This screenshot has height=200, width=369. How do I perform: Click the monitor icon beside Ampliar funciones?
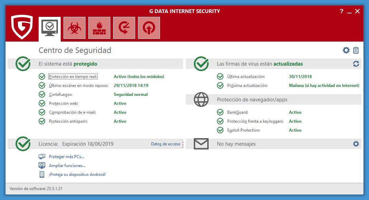[42, 166]
